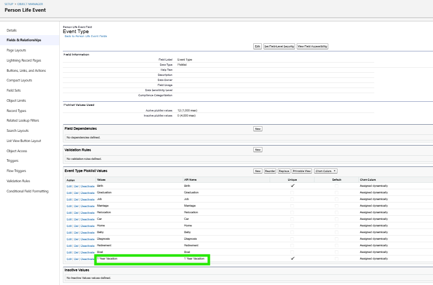Viewport: 433px width, 285px height.
Task: Click Replace picklist values button
Action: click(284, 171)
